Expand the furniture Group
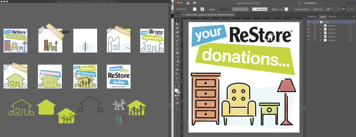The width and height of the screenshot is (356, 137). (x=321, y=33)
